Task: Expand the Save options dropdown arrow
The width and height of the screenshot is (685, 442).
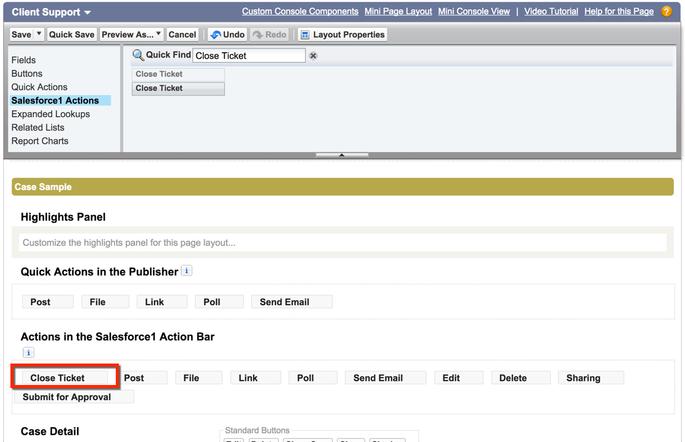Action: pos(39,34)
